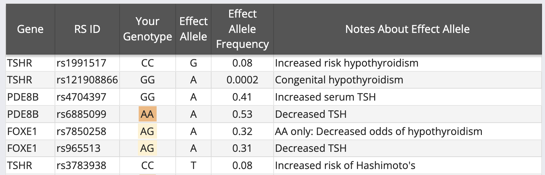This screenshot has height=175, width=545.
Task: Click highlighted AG genotype for rs7850258
Action: click(147, 131)
